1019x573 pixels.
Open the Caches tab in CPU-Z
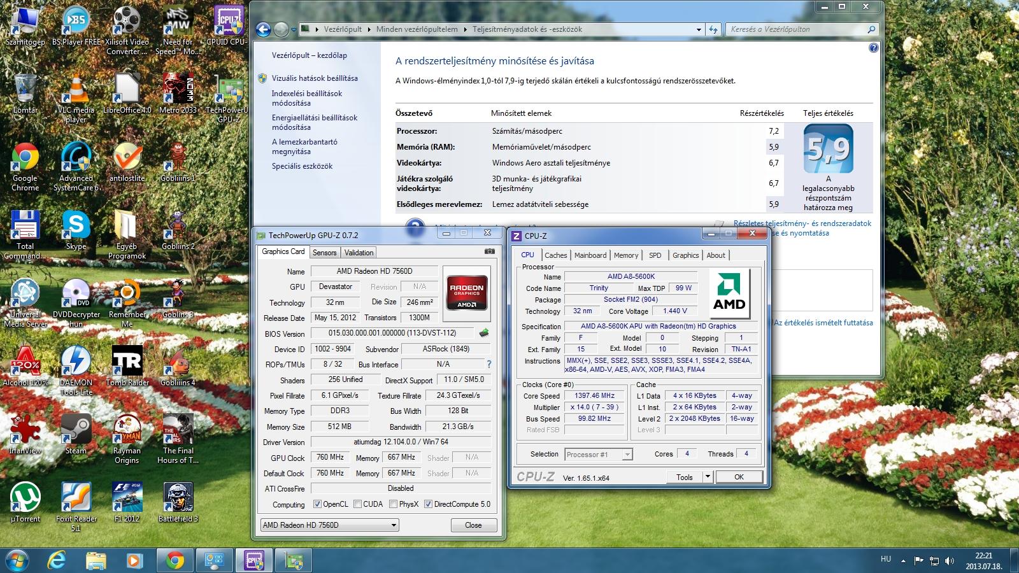[555, 255]
